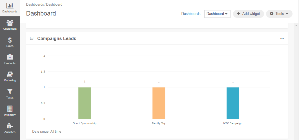Click the Family Toy axis label
The image size is (299, 140).
(x=159, y=123)
